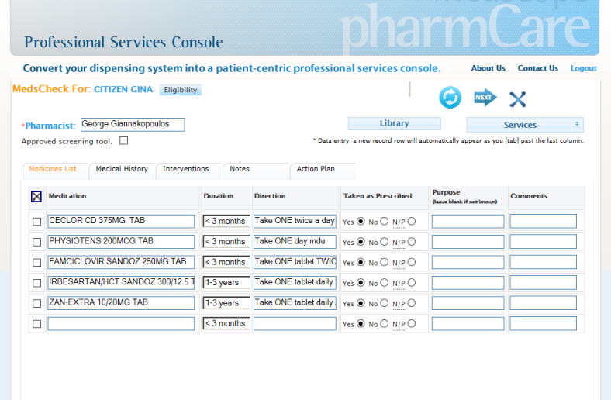Image resolution: width=611 pixels, height=400 pixels.
Task: Open the Duration dropdown for CECLOR CD
Action: pyautogui.click(x=226, y=221)
